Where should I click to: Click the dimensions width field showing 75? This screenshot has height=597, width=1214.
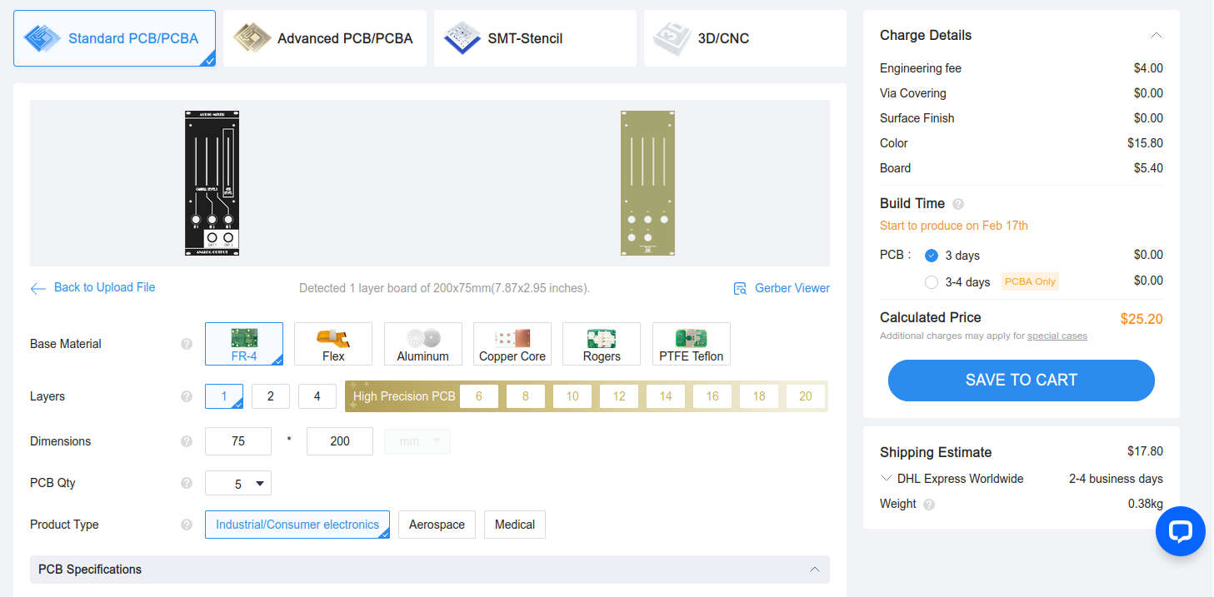coord(238,441)
